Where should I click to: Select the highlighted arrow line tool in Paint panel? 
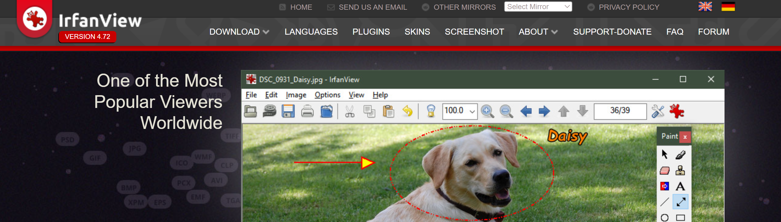(x=681, y=202)
